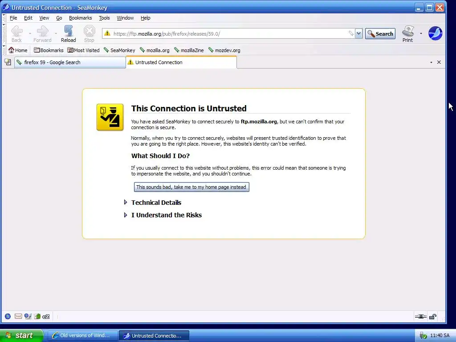Open the File menu

coord(13,18)
